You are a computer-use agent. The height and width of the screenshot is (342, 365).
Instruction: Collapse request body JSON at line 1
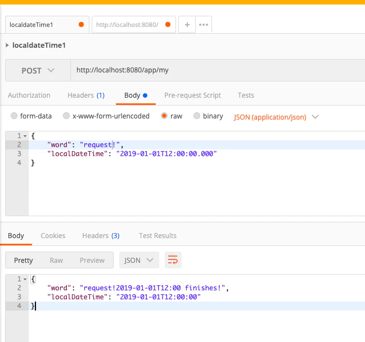(x=25, y=136)
